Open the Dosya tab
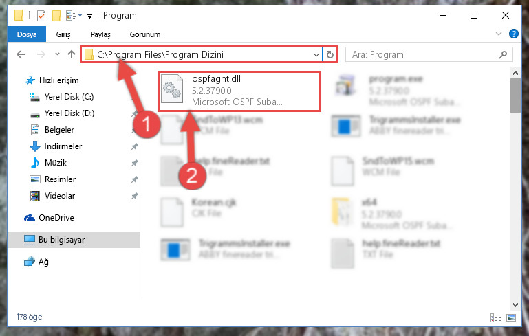Screen dimensions: 529x336 (27, 34)
